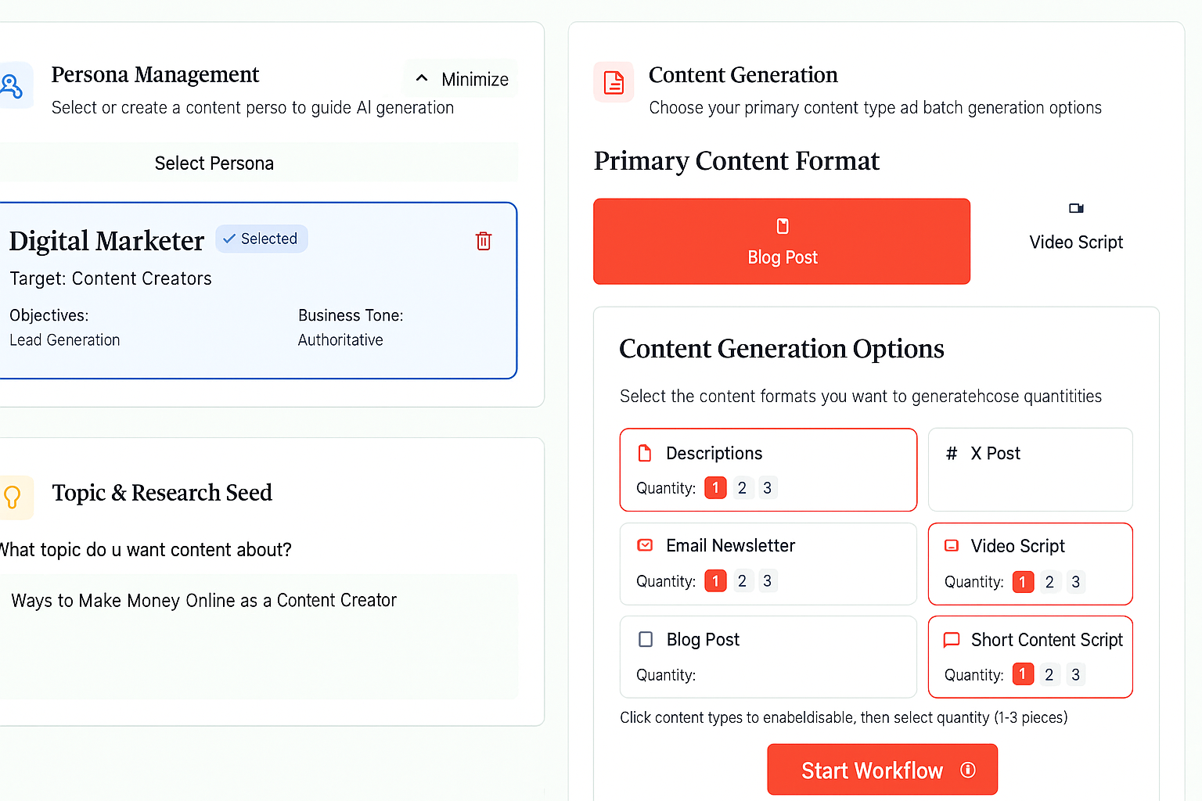Screen dimensions: 1202x801
Task: Click the Persona Management person icon
Action: pos(11,86)
